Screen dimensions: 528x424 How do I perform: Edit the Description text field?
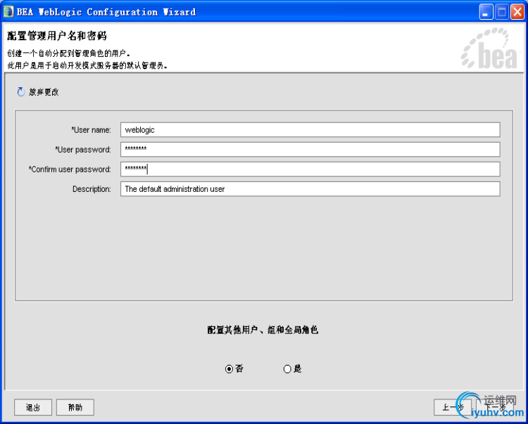click(x=310, y=189)
